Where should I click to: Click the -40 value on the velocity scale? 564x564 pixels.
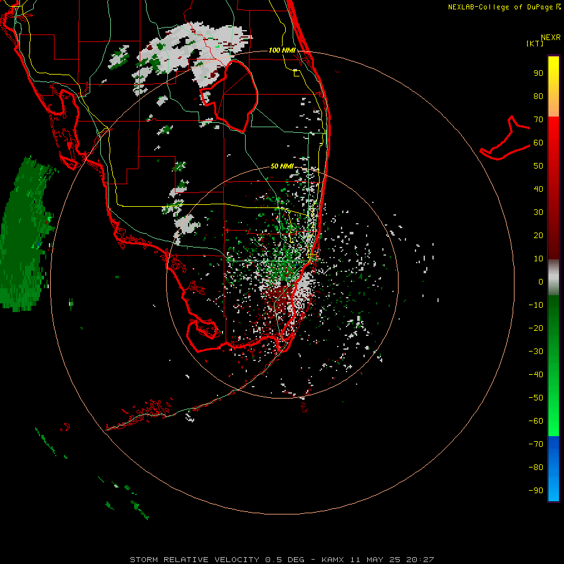click(536, 375)
